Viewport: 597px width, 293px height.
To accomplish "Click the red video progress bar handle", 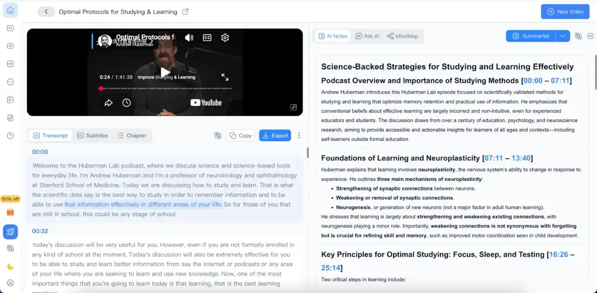I will tap(101, 89).
